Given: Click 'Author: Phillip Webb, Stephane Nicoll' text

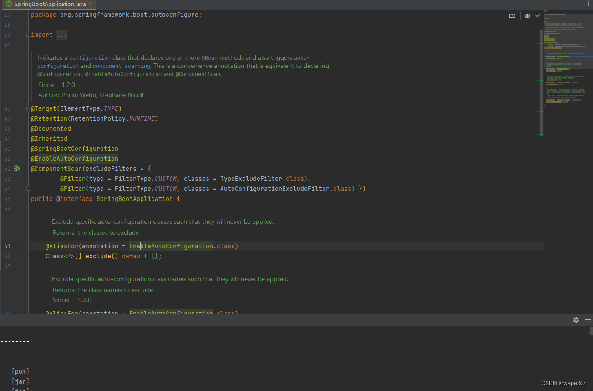Looking at the screenshot, I should click(x=91, y=95).
